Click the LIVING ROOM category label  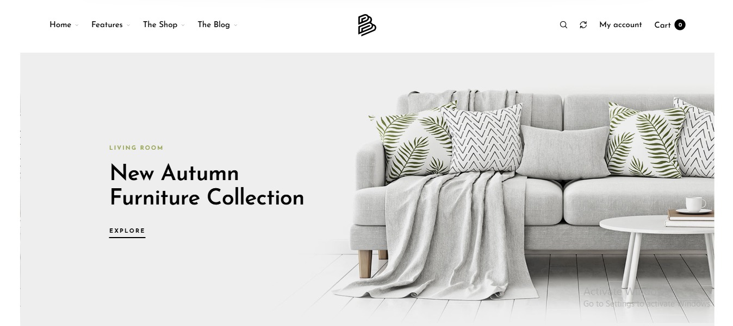click(136, 148)
